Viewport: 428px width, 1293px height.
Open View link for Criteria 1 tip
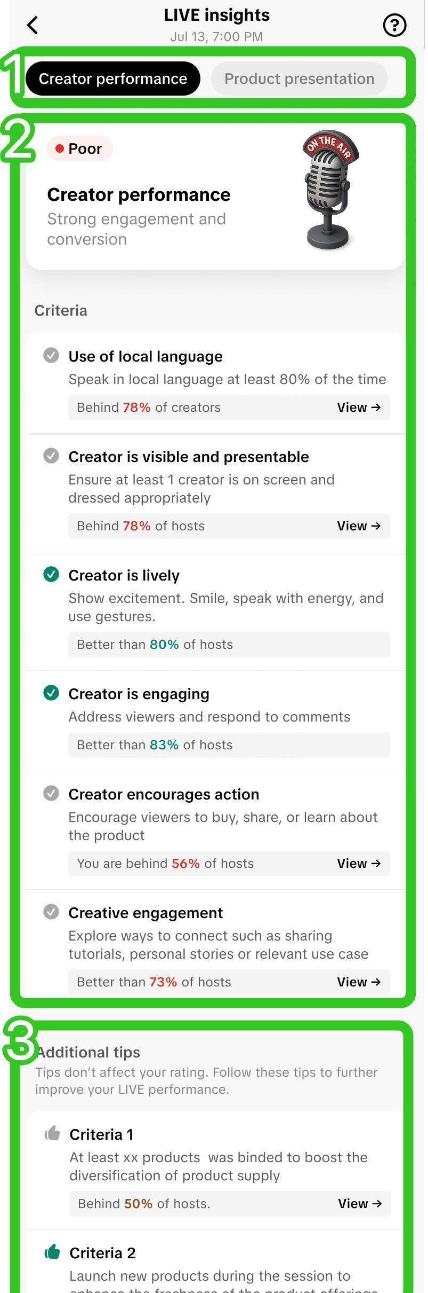click(x=360, y=1204)
